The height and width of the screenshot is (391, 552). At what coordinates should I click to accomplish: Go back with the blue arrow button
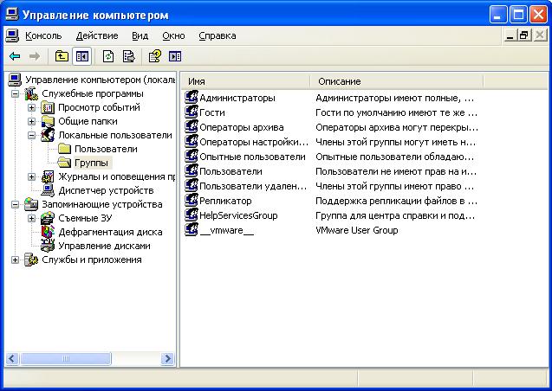[x=15, y=56]
